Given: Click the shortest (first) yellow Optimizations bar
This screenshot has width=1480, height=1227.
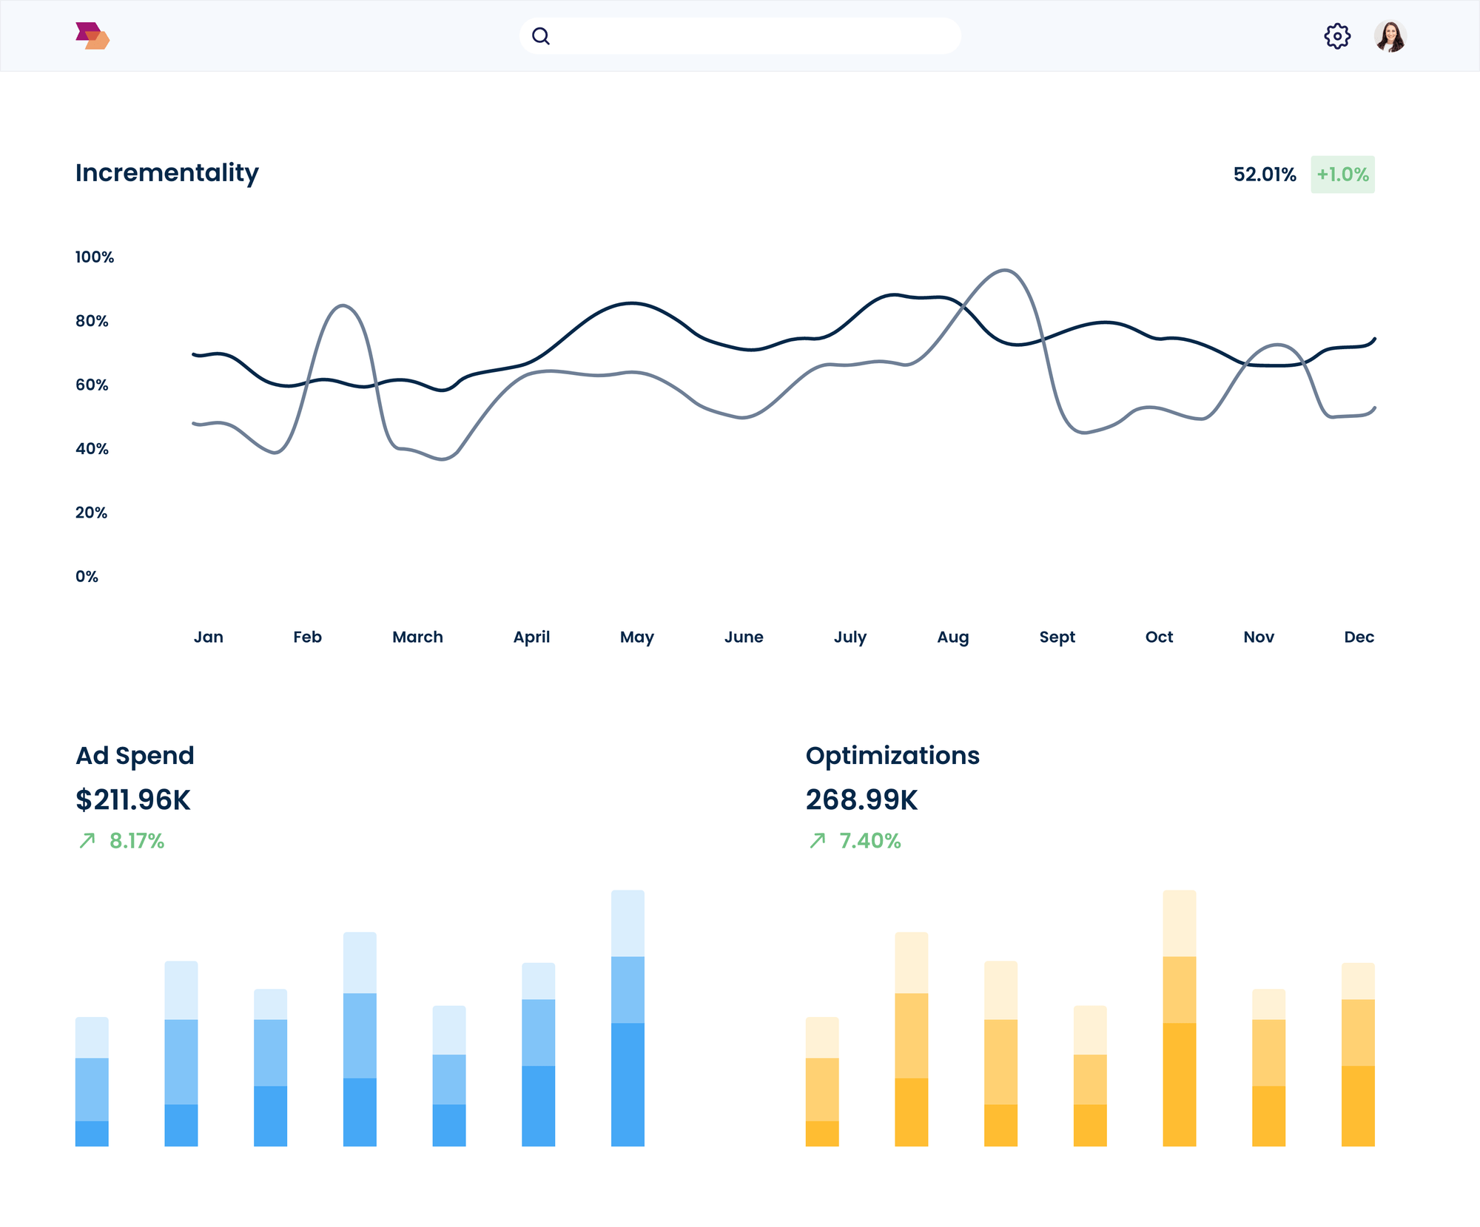Looking at the screenshot, I should 822,1082.
